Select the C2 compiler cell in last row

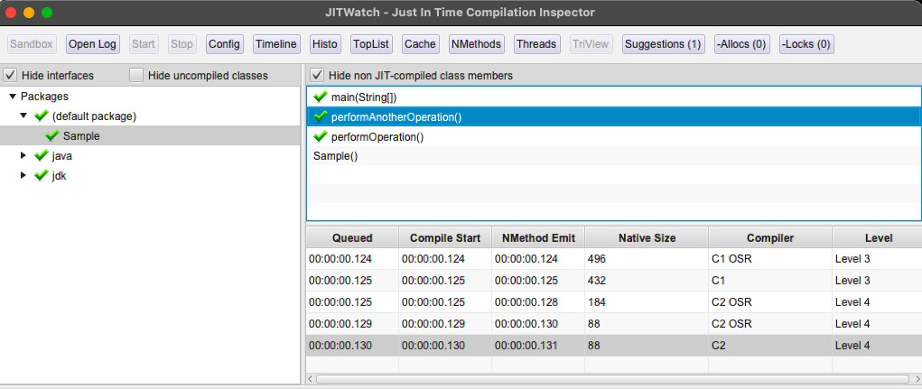pyautogui.click(x=770, y=346)
